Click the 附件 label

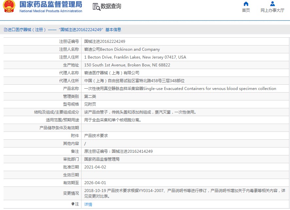75,136
